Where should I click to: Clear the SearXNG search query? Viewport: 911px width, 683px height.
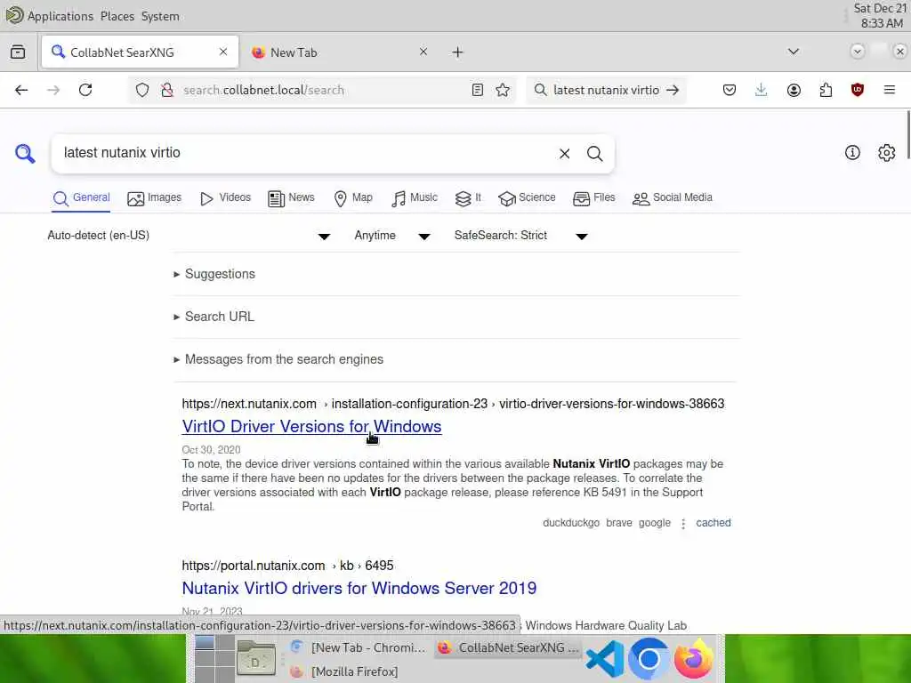(565, 154)
